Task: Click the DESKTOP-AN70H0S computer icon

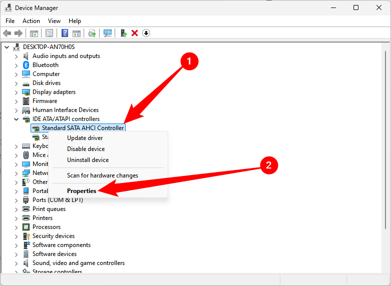Action: pyautogui.click(x=17, y=47)
